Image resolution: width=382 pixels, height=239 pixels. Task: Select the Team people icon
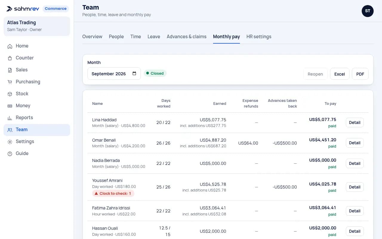click(x=10, y=130)
